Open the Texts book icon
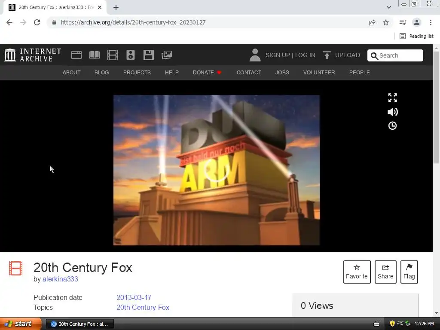This screenshot has width=440, height=330. 95,55
